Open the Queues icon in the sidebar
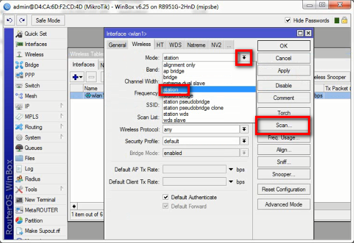This screenshot has height=243, width=354. point(19,148)
